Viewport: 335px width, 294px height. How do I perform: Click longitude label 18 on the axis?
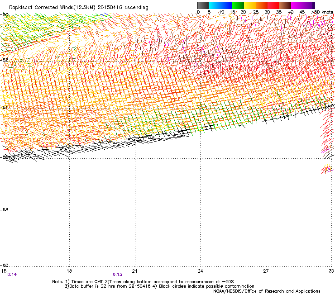[69, 271]
